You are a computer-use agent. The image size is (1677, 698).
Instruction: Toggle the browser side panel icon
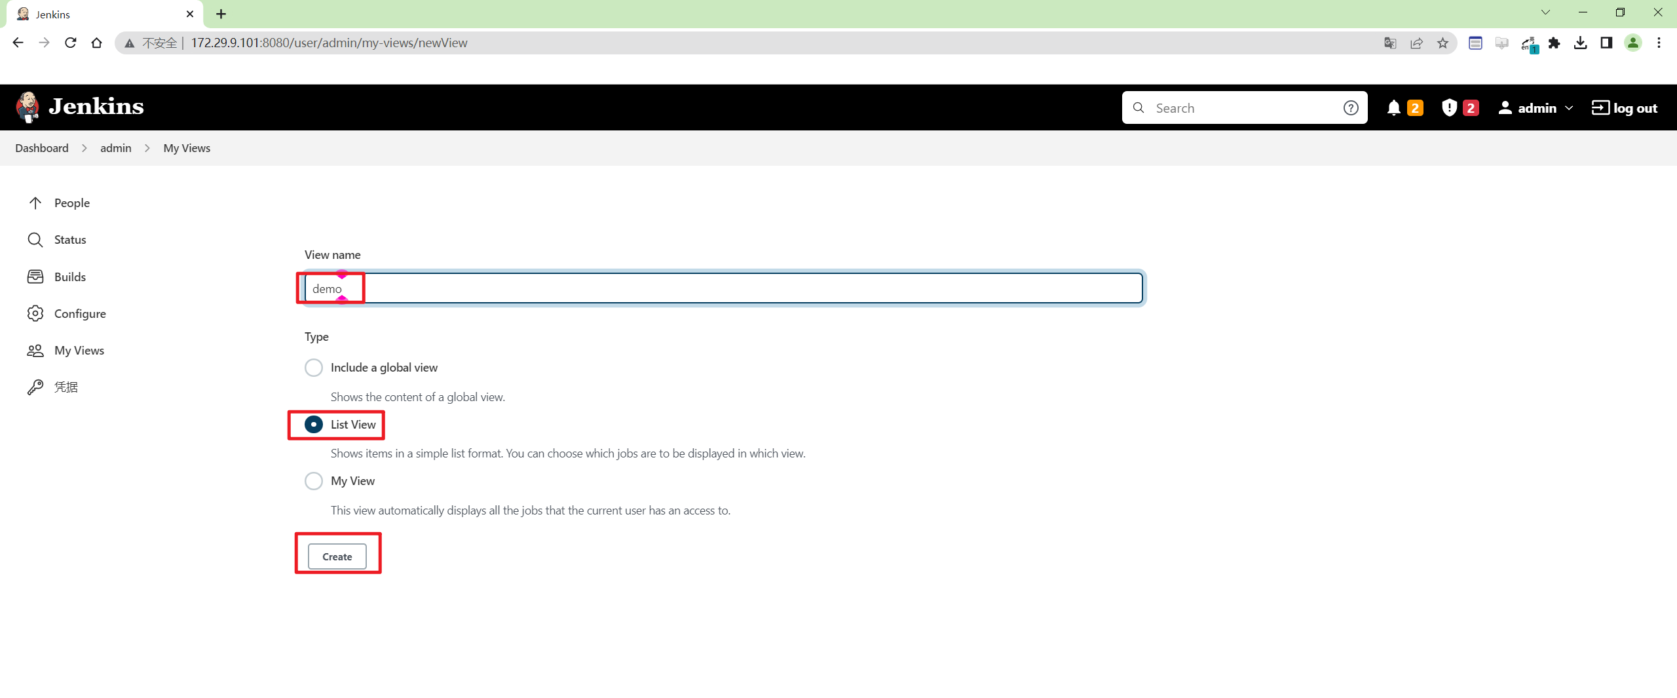click(x=1606, y=43)
